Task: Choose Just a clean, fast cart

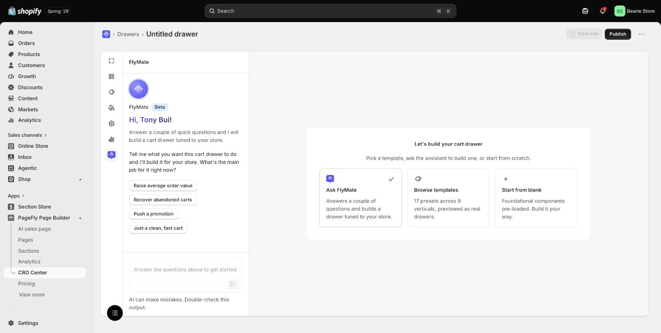Action: tap(158, 228)
